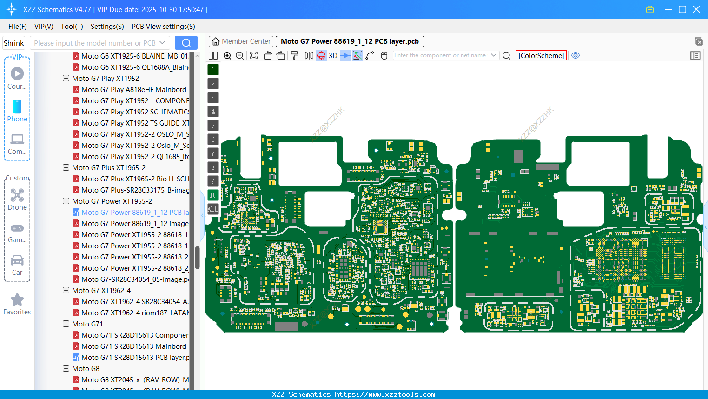Screen dimensions: 708x399
Task: Select PCB layer 5 from the layer list
Action: (213, 125)
